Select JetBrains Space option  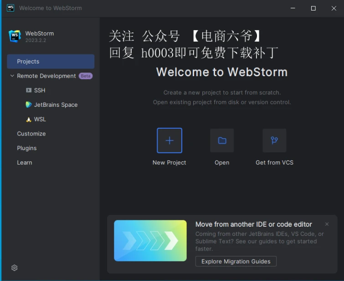pos(56,105)
